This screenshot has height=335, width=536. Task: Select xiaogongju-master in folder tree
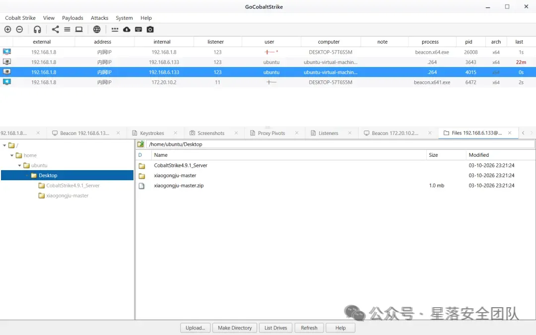[x=67, y=196]
